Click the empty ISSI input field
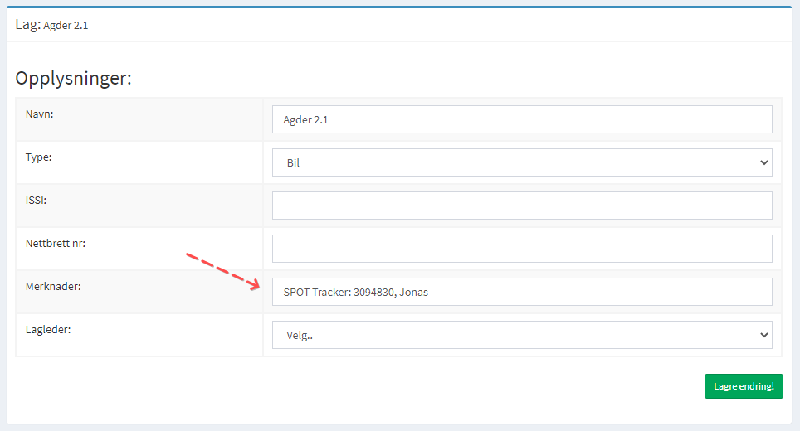 point(521,206)
